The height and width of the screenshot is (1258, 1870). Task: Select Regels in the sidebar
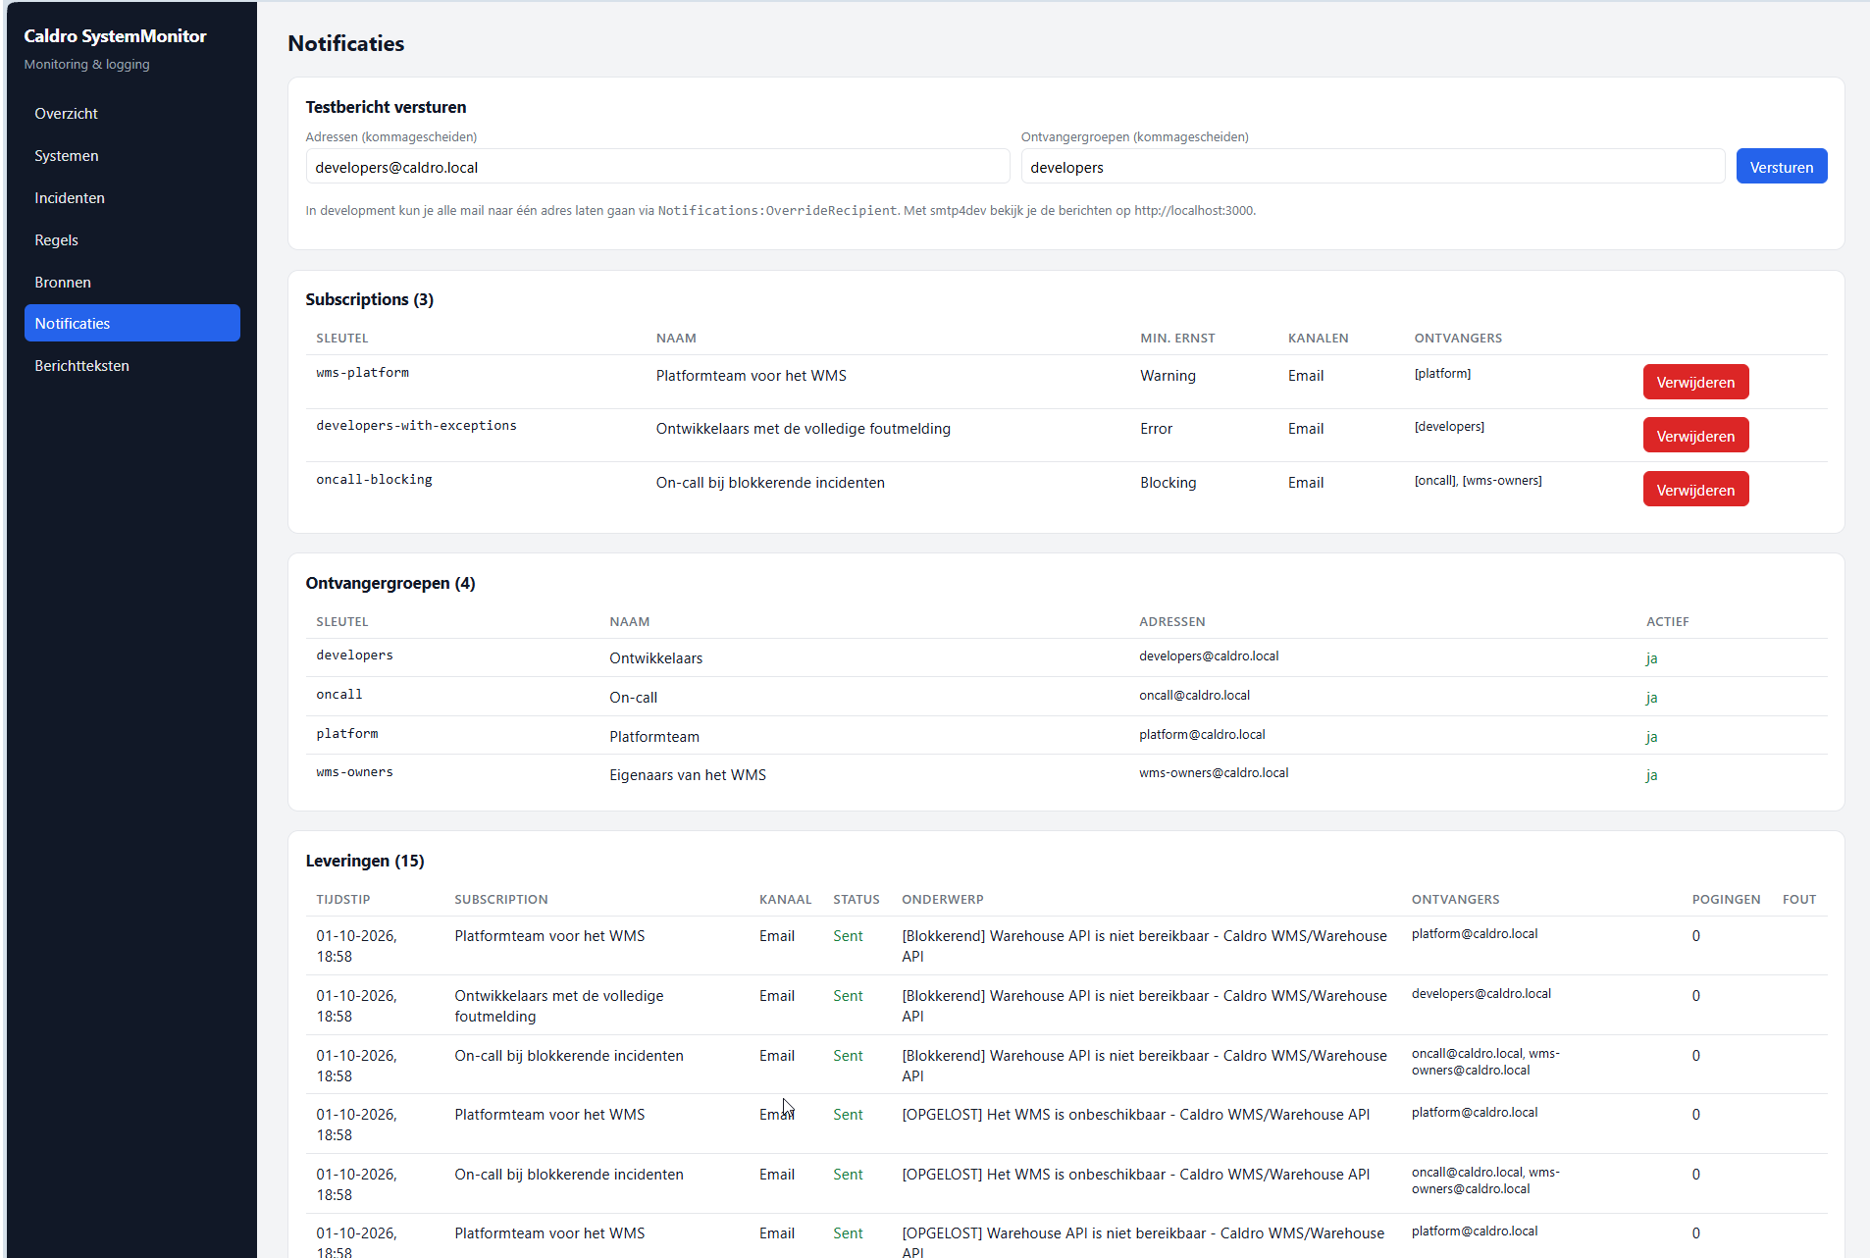point(131,240)
